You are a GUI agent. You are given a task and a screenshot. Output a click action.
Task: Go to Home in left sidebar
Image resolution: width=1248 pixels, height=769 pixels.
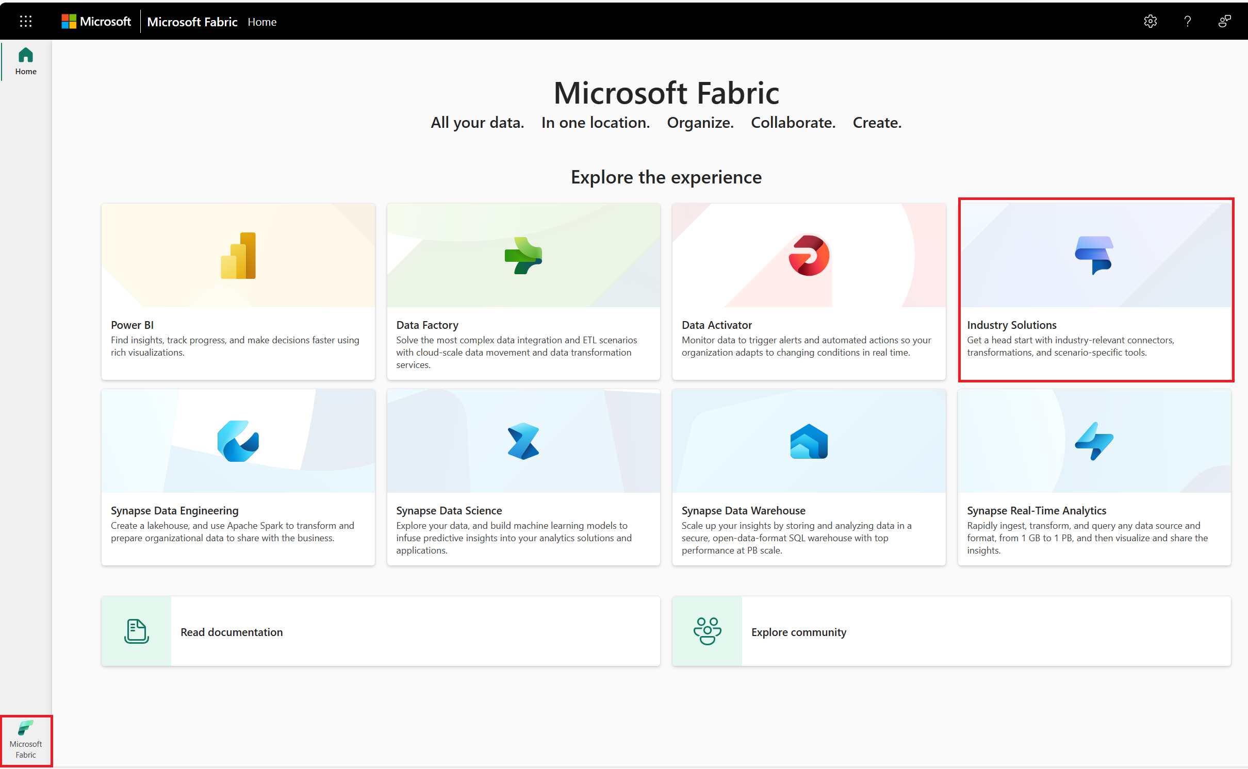point(26,61)
